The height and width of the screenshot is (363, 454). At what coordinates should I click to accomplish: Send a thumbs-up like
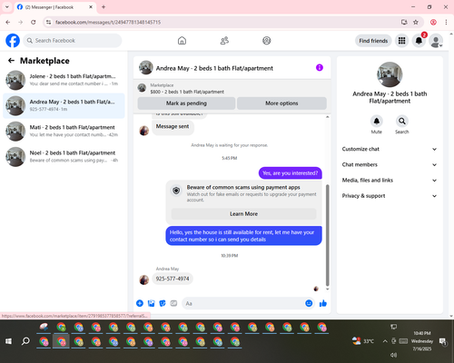pos(323,303)
